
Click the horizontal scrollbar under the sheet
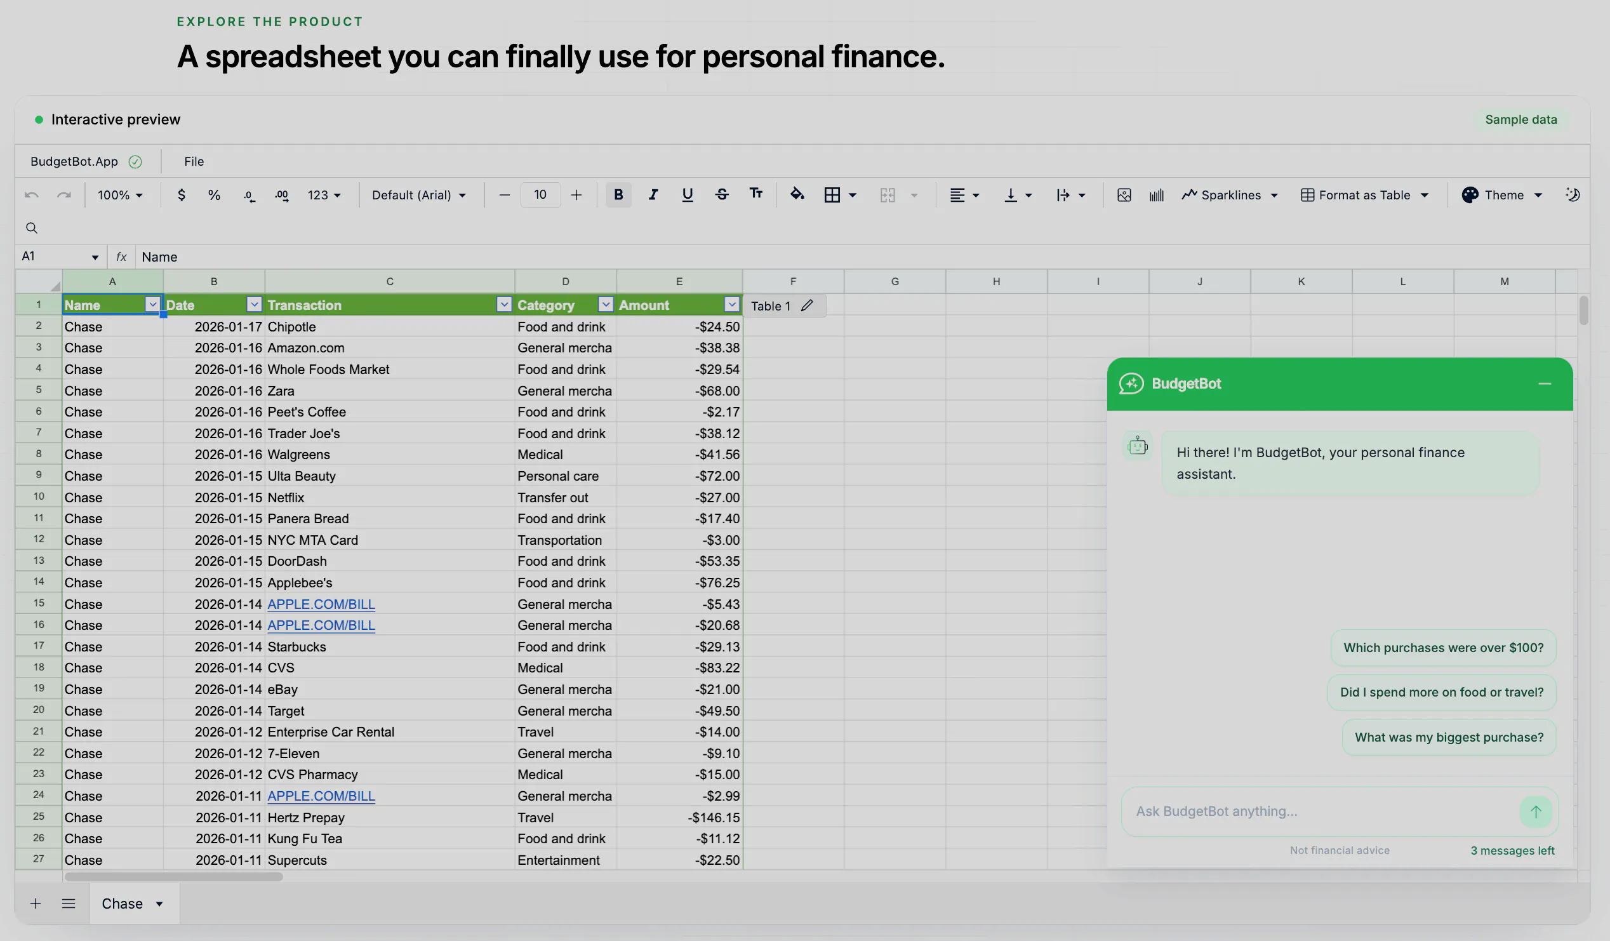[x=173, y=876]
